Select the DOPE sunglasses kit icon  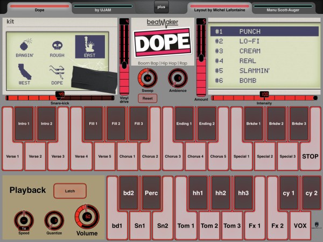[x=57, y=75]
